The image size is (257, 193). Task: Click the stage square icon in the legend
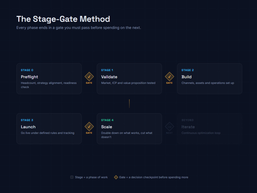[72, 177]
